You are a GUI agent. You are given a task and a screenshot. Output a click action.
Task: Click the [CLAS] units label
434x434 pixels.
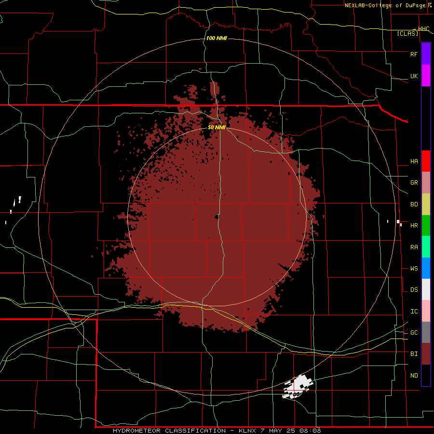click(x=407, y=33)
